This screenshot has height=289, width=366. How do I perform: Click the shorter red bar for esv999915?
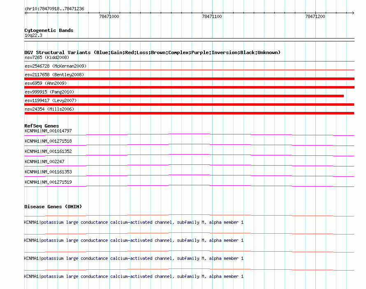click(x=184, y=96)
